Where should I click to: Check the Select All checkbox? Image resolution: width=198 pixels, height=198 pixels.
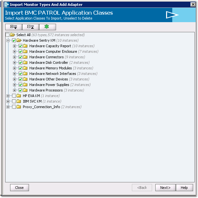click(x=7, y=35)
